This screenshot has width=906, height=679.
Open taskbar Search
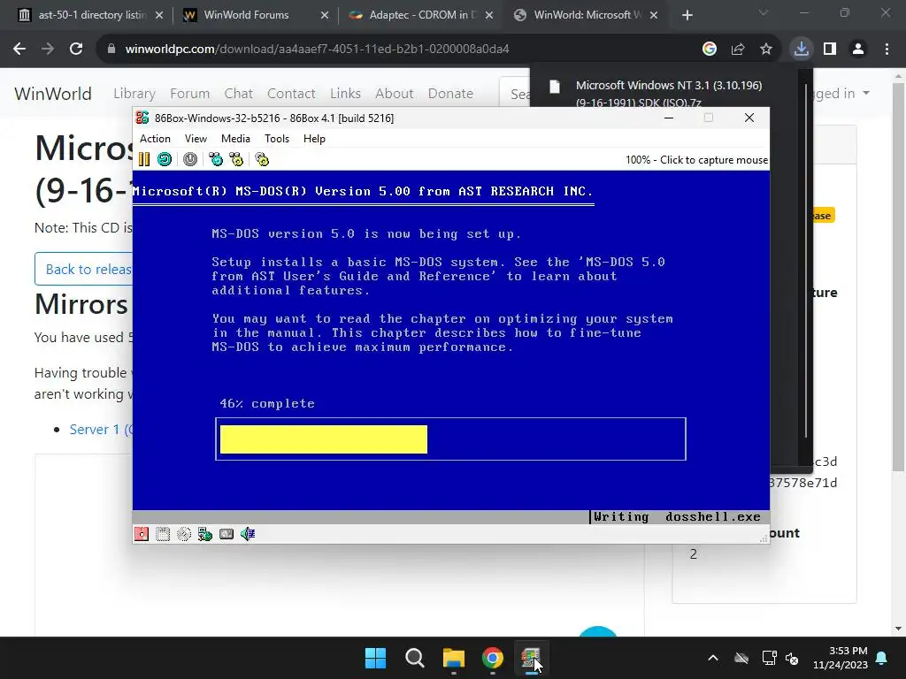415,658
